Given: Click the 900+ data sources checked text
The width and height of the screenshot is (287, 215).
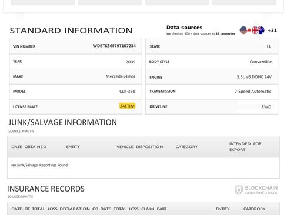Looking at the screenshot, I should click(201, 34).
